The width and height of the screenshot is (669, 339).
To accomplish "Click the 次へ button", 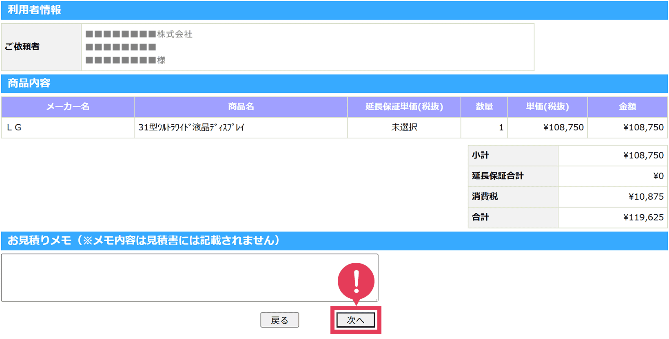I will click(x=355, y=320).
